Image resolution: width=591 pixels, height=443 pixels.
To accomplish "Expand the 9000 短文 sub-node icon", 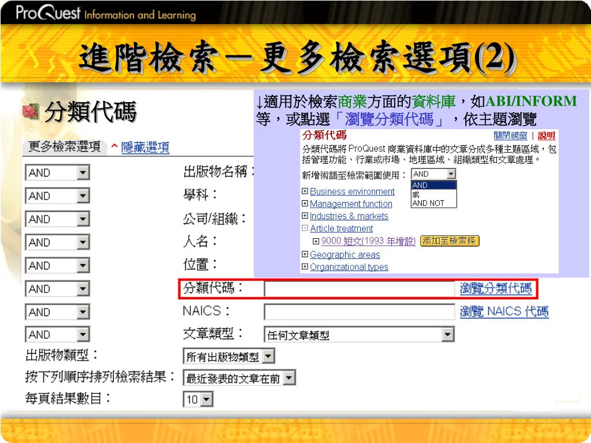I will tap(316, 241).
